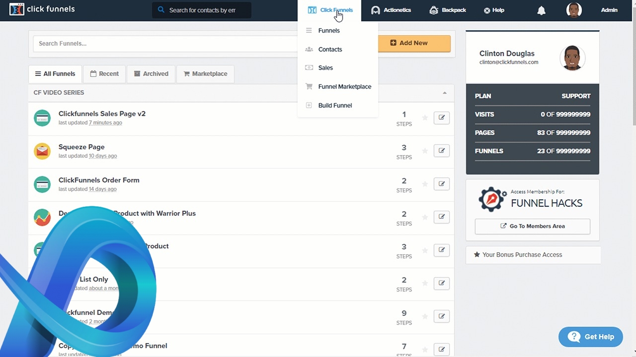This screenshot has width=636, height=357.
Task: Star the Squeeze Page funnel
Action: (425, 151)
